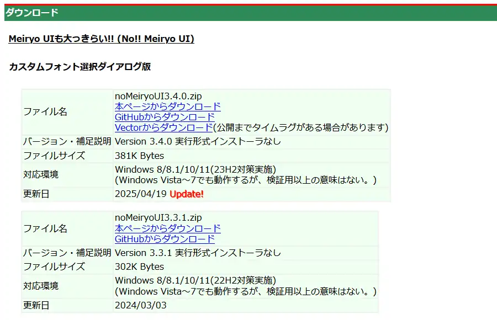Click the カスタムフォント選択ダイアログ版 subheading

80,67
